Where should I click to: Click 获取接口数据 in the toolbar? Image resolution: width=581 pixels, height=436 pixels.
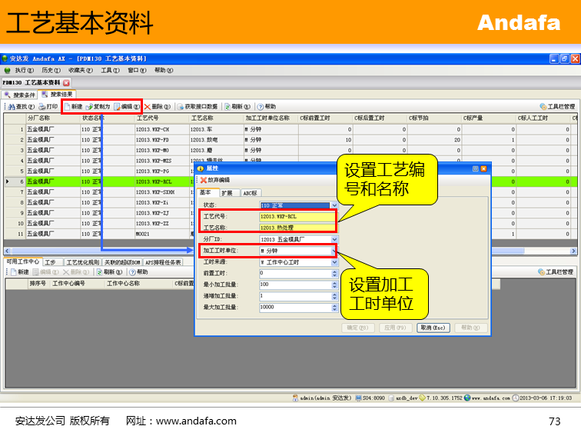click(200, 107)
